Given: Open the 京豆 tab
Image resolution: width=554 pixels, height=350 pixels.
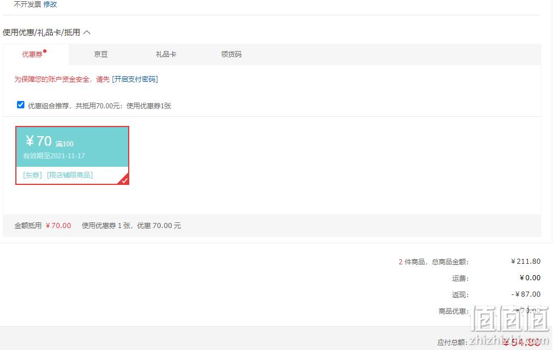Looking at the screenshot, I should [101, 54].
